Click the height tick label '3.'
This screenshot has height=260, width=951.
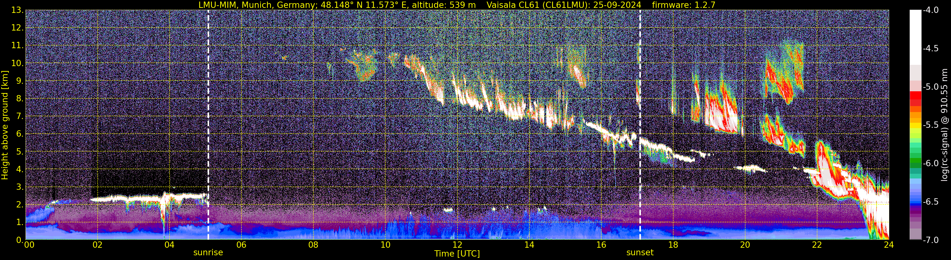point(20,187)
